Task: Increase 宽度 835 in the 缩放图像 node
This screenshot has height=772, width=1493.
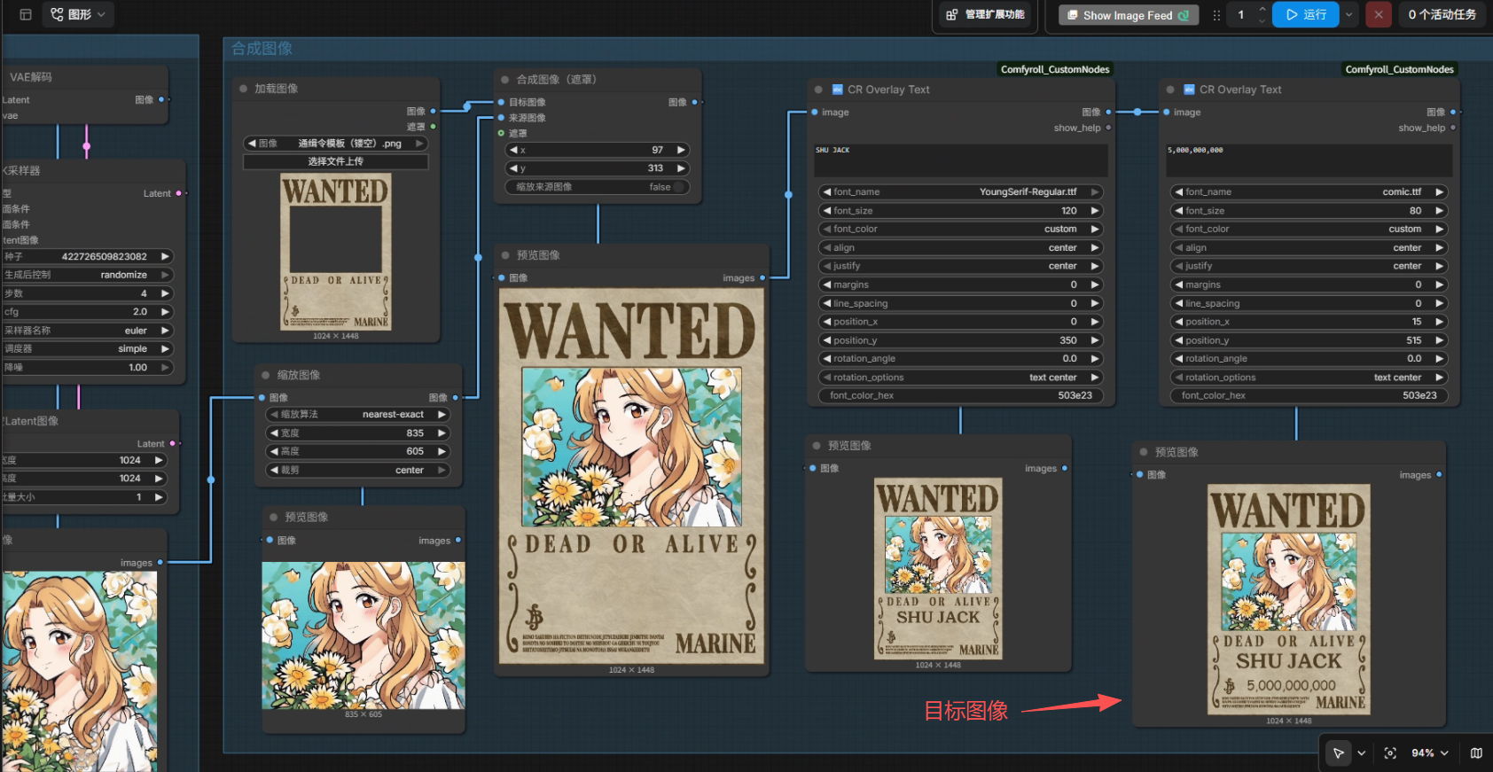Action: click(442, 433)
